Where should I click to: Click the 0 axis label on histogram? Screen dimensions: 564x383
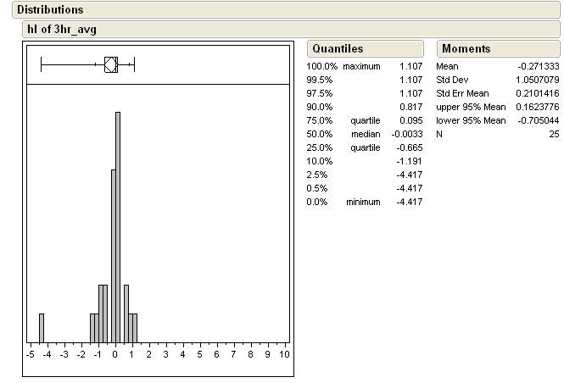(115, 354)
